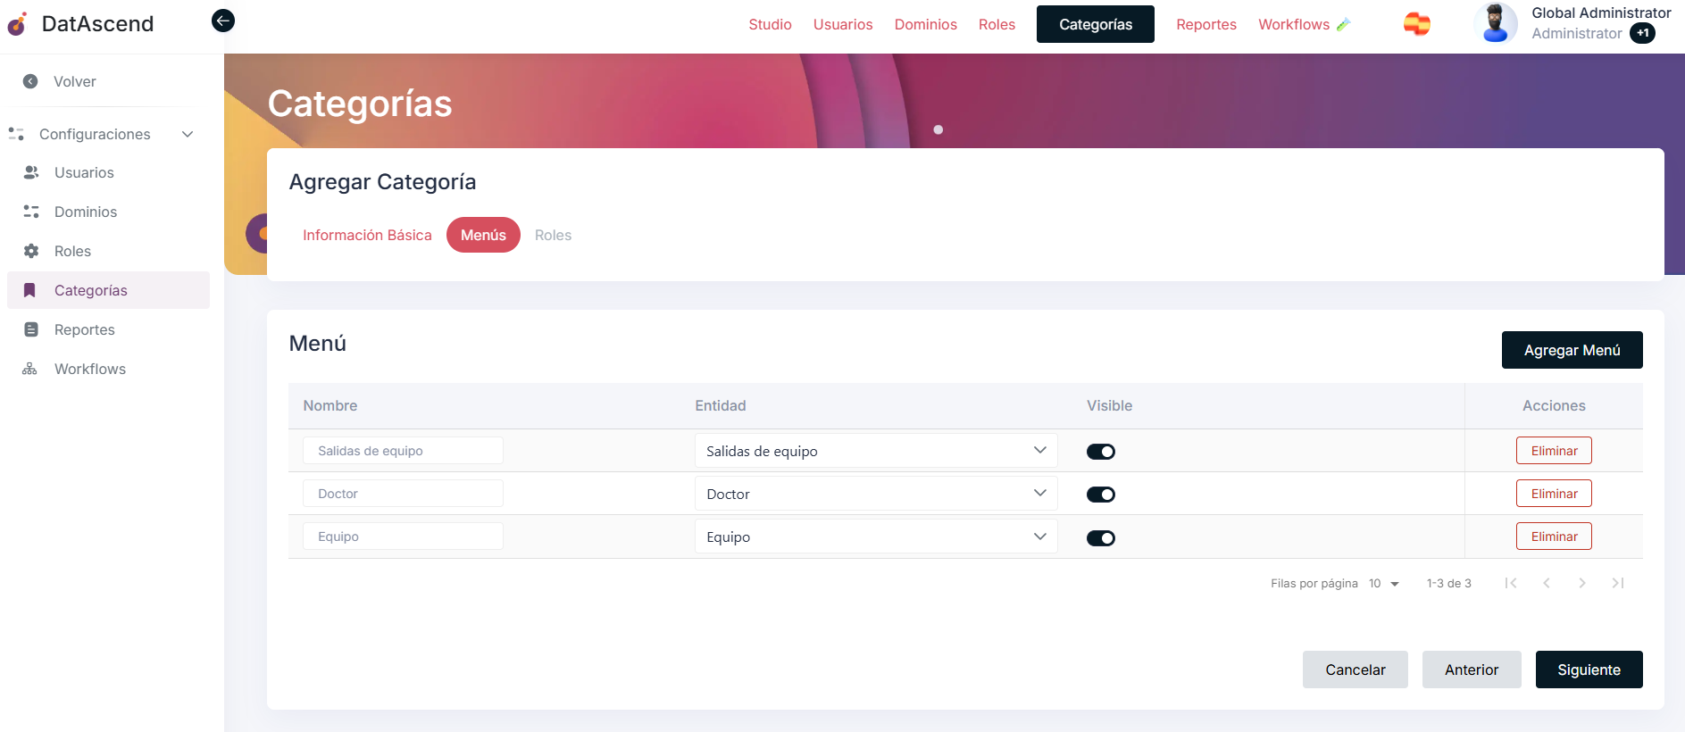This screenshot has height=732, width=1685.
Task: Collapse sidebar using the back arrow icon
Action: [x=223, y=21]
